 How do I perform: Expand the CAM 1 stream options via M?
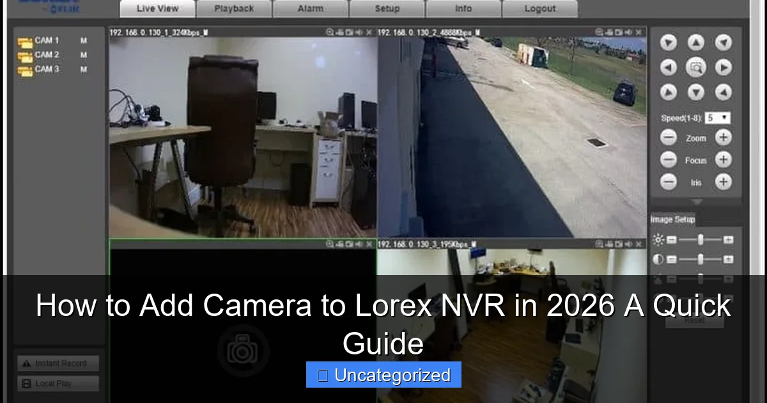[83, 40]
